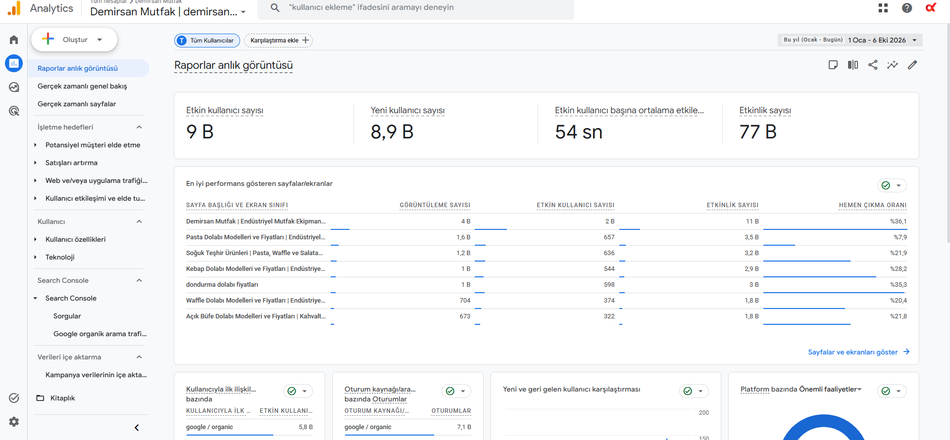The image size is (950, 440).
Task: Click the search magnifier icon
Action: tap(275, 7)
